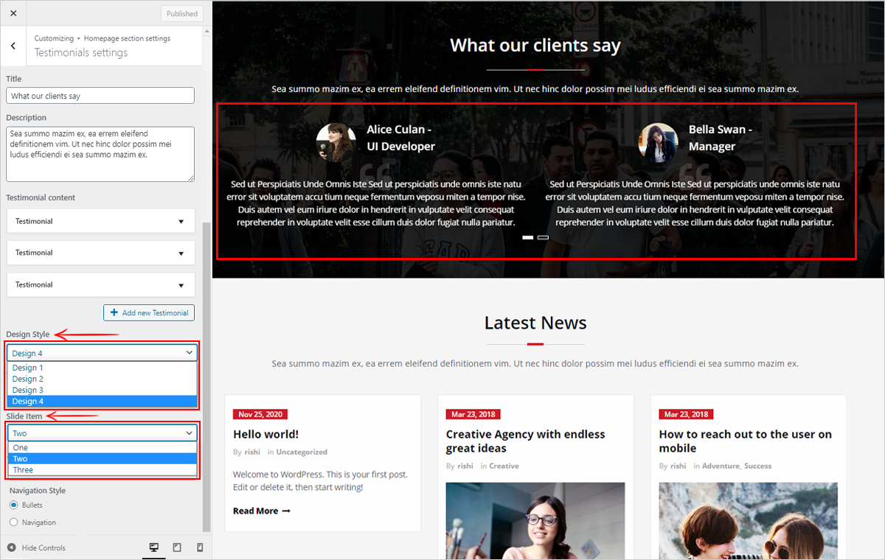Click the 'Bella Swan - Manager' name

(x=721, y=138)
